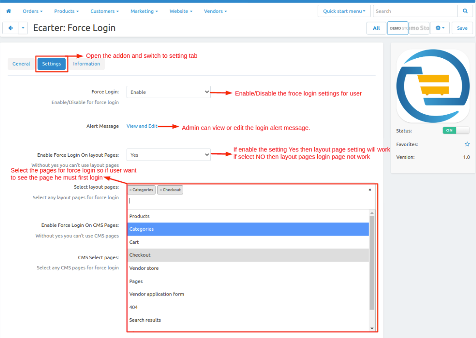This screenshot has height=338, width=476.
Task: Click the list scrollbar up arrow
Action: [372, 213]
